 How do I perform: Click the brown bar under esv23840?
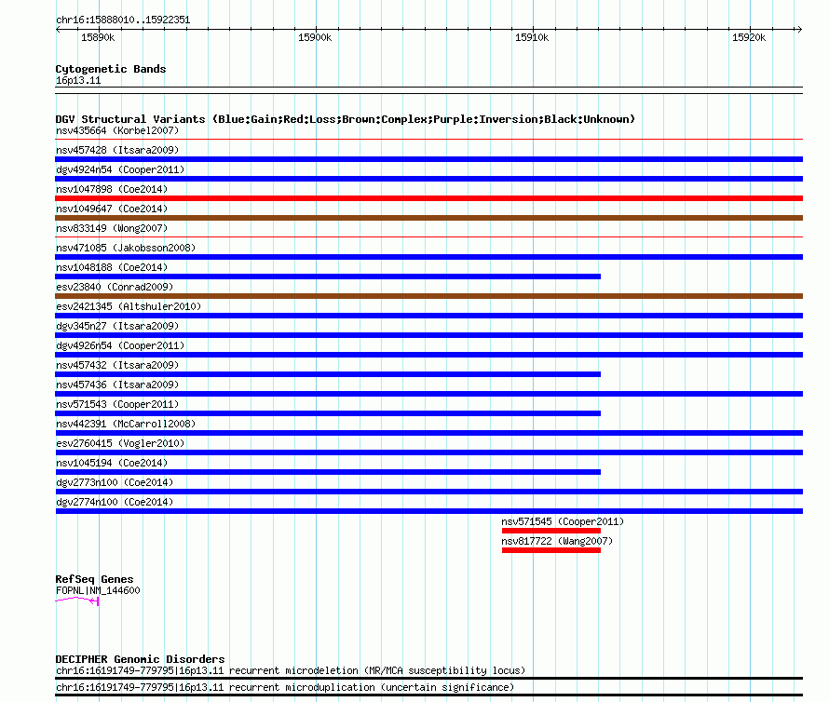click(428, 296)
